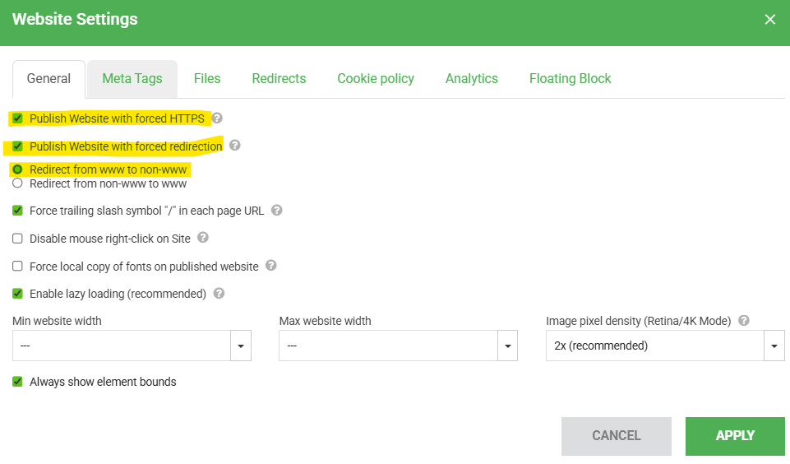Click the APPLY button
790x464 pixels.
(x=735, y=436)
